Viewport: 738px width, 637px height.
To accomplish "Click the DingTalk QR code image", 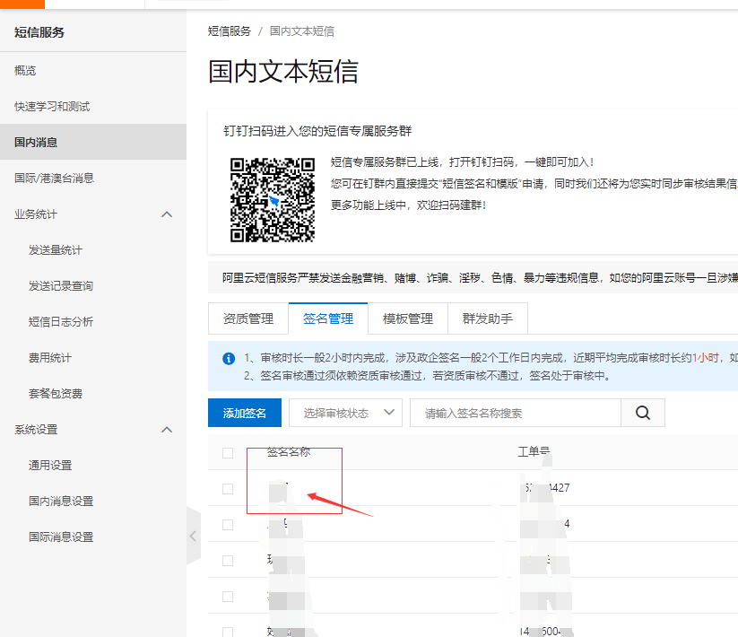I will pyautogui.click(x=273, y=200).
